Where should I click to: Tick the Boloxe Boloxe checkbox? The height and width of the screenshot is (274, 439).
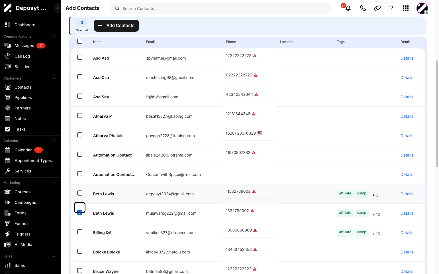pyautogui.click(x=80, y=251)
